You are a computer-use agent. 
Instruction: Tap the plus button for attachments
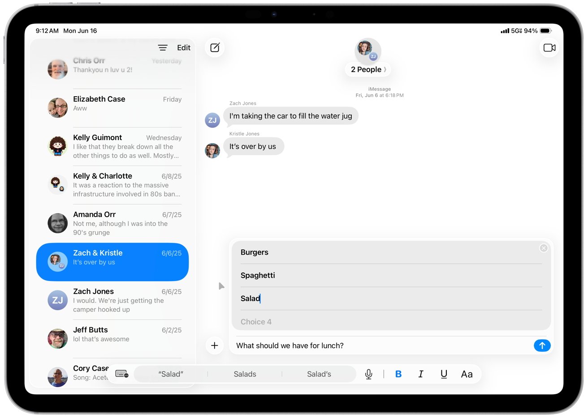(x=215, y=345)
